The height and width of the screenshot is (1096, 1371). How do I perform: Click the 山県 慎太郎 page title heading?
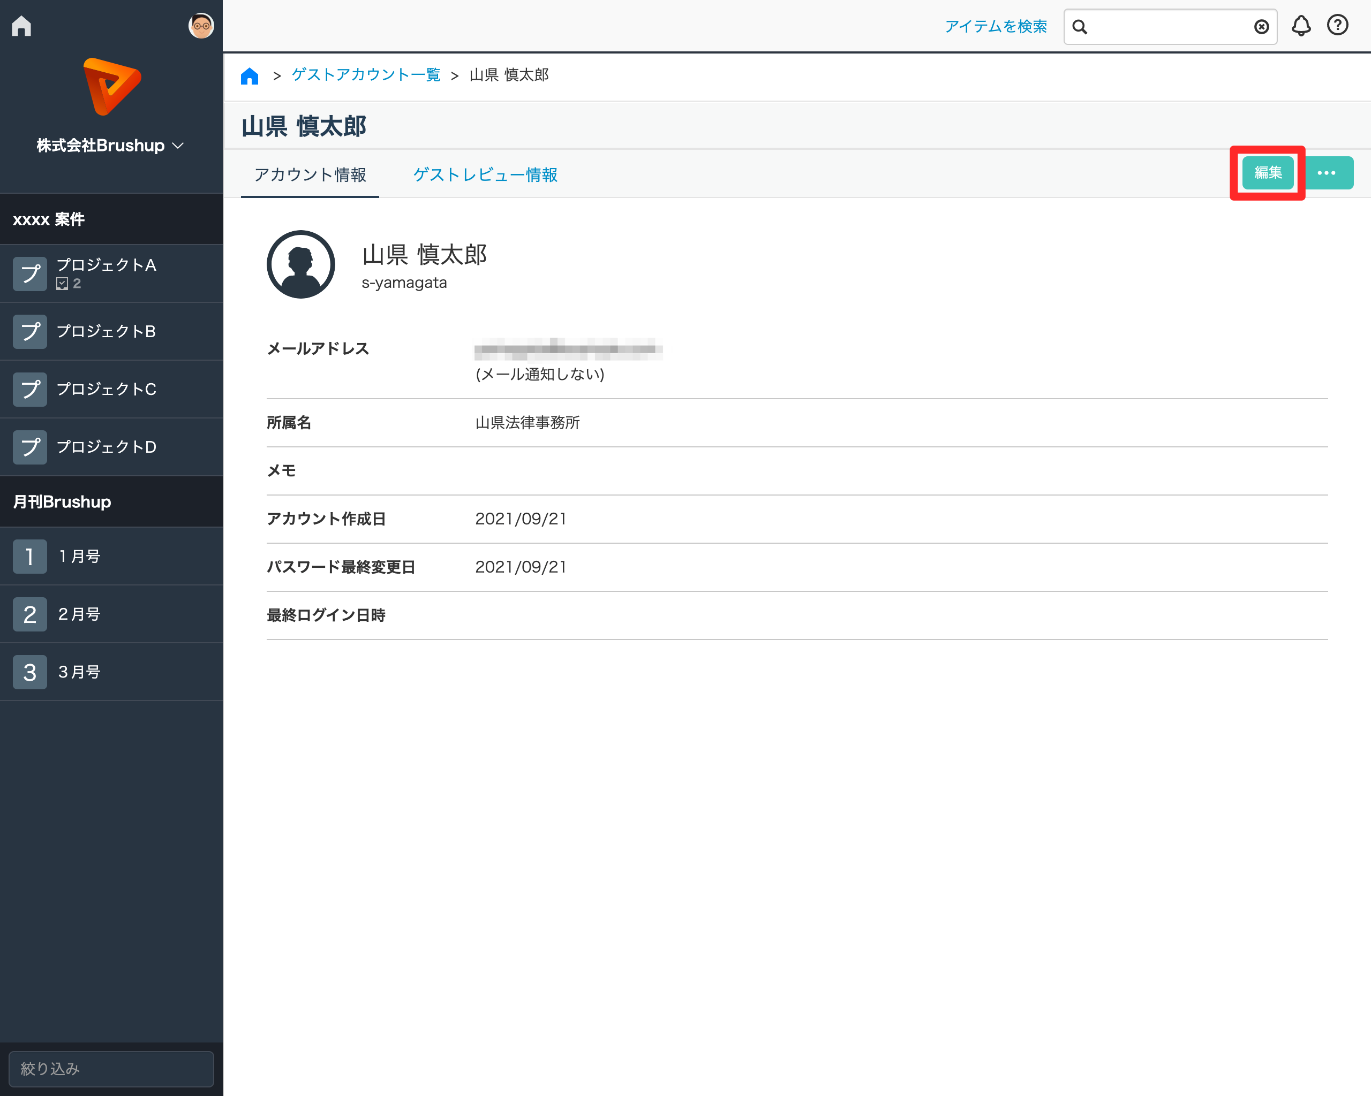tap(304, 126)
